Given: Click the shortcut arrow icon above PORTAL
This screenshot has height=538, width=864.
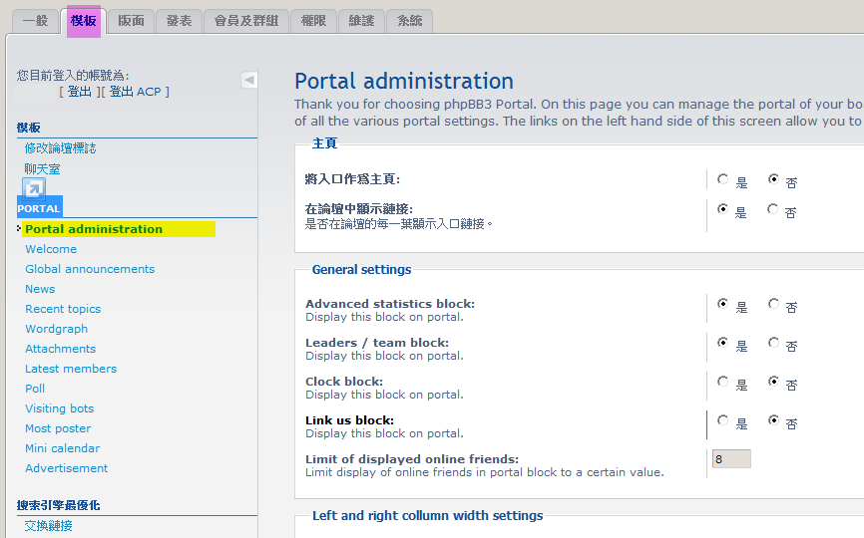Looking at the screenshot, I should [x=34, y=188].
